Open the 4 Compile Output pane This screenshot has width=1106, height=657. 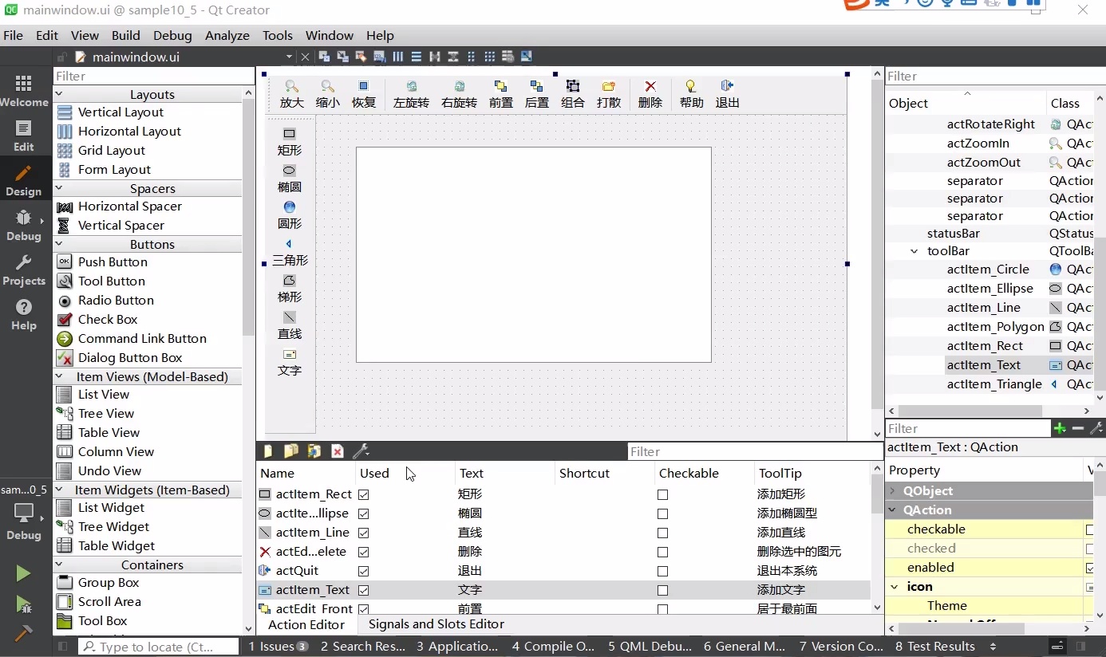tap(553, 647)
